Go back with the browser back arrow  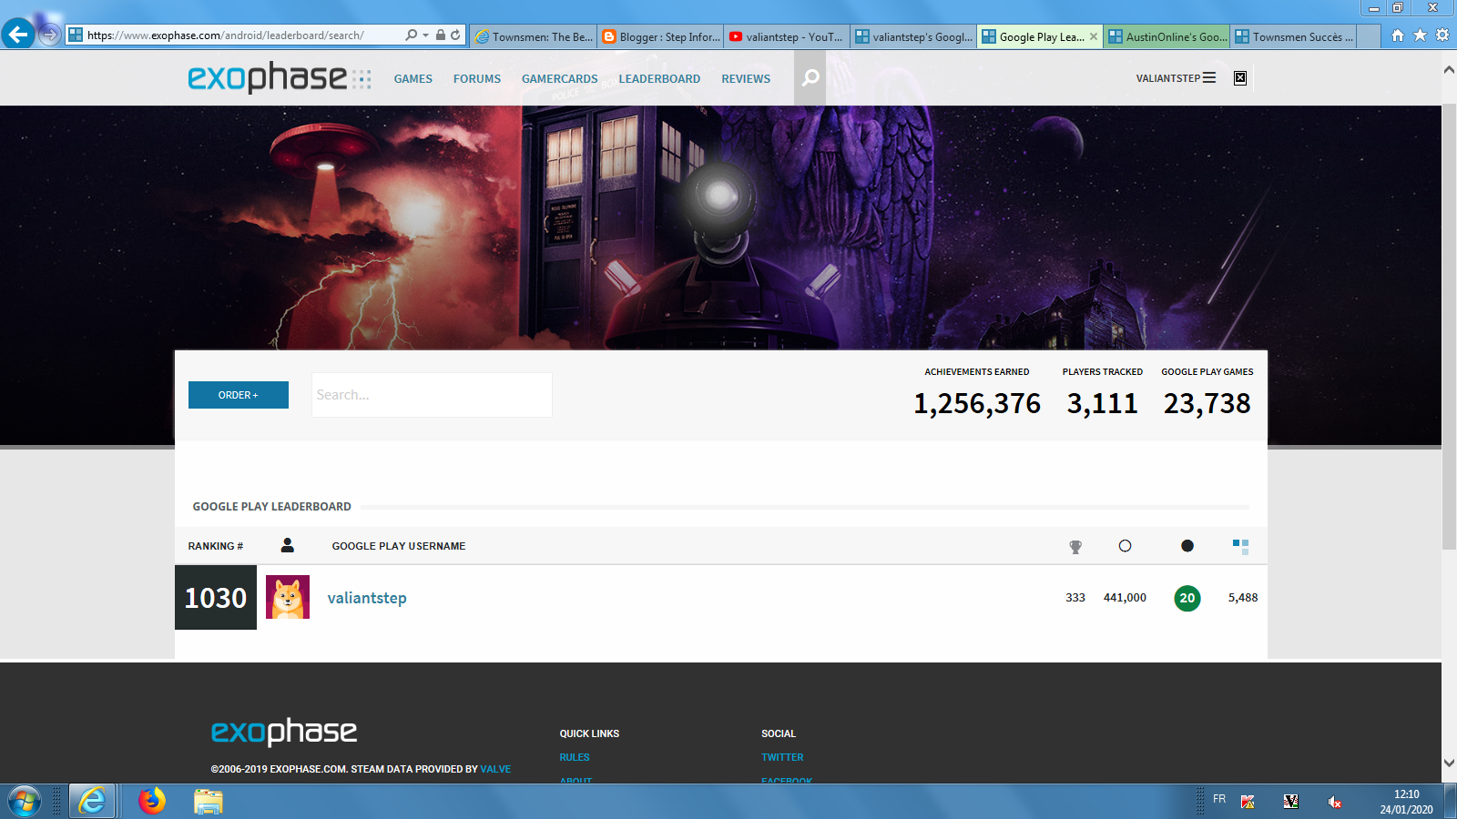tap(17, 35)
